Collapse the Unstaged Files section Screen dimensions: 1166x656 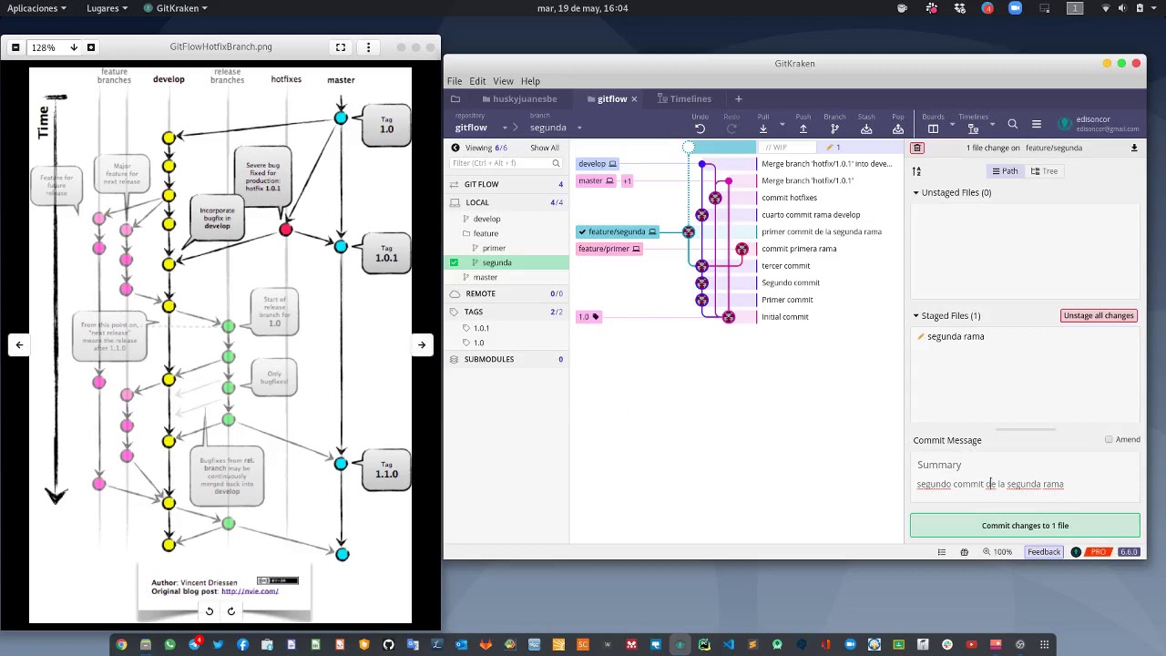pyautogui.click(x=915, y=193)
